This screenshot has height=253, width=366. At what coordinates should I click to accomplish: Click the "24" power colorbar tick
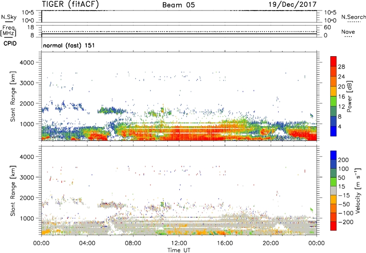(x=341, y=77)
